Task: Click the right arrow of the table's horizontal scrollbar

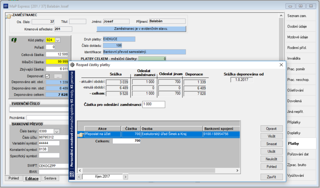Action: point(237,170)
